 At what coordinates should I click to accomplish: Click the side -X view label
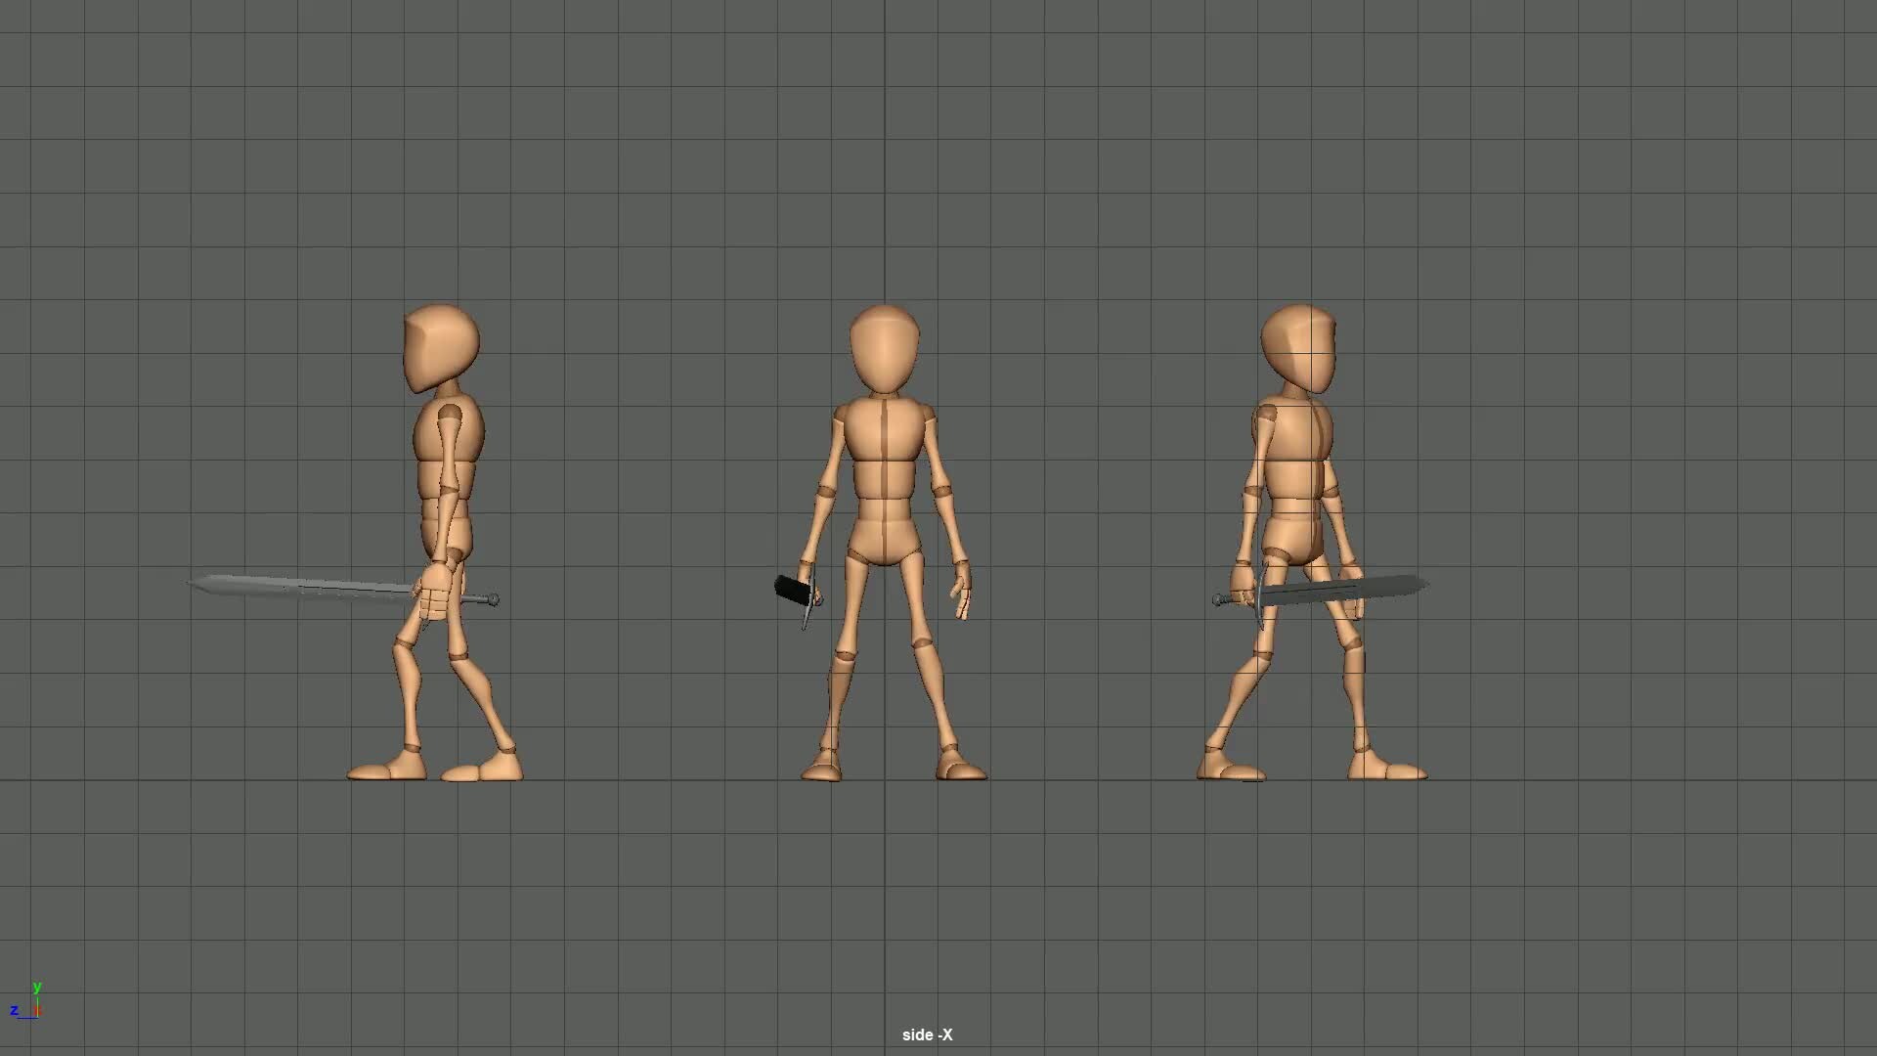pos(927,1034)
